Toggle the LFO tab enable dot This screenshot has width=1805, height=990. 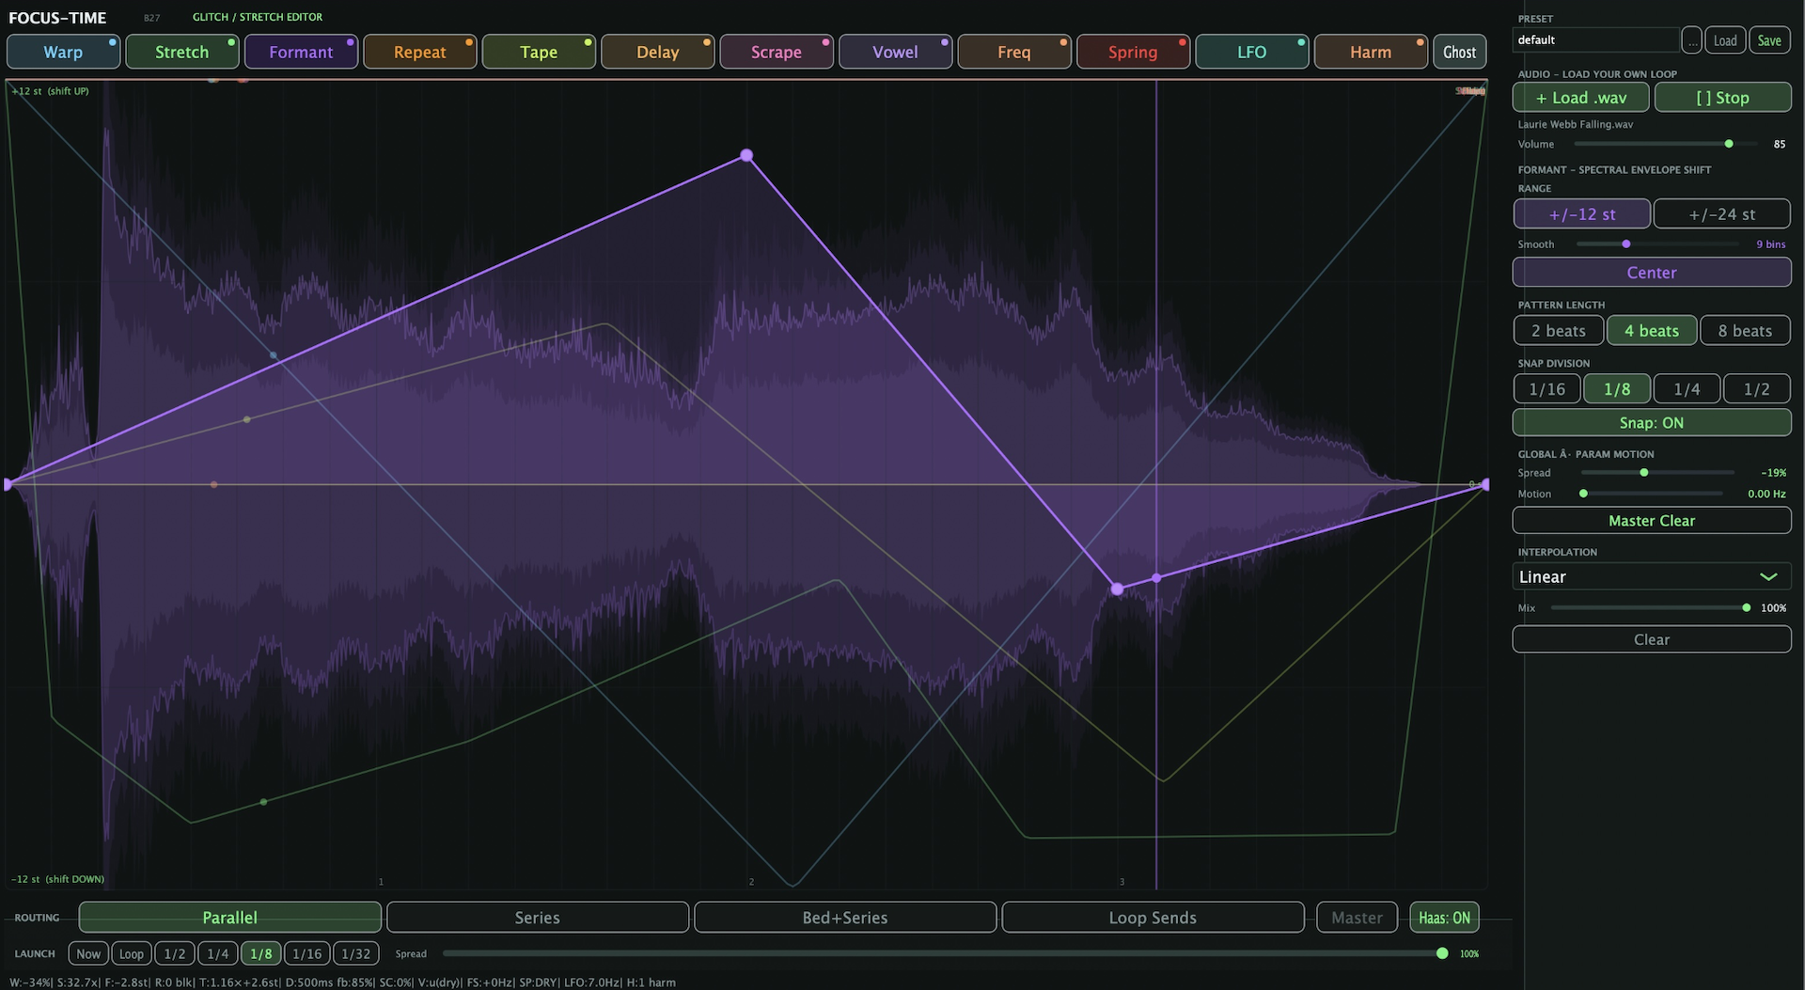pos(1302,42)
